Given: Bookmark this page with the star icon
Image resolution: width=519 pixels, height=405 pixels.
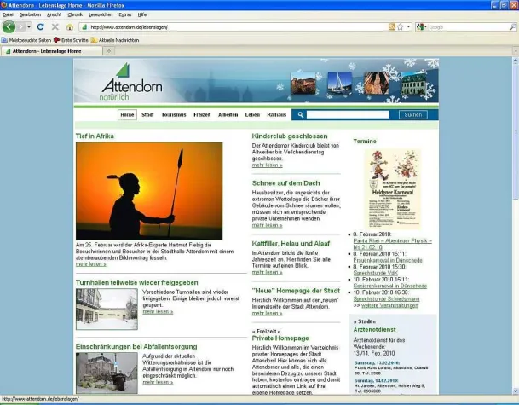Looking at the screenshot, I should point(401,27).
